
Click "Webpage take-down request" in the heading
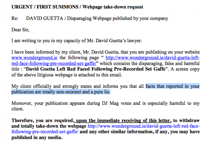(x=113, y=7)
